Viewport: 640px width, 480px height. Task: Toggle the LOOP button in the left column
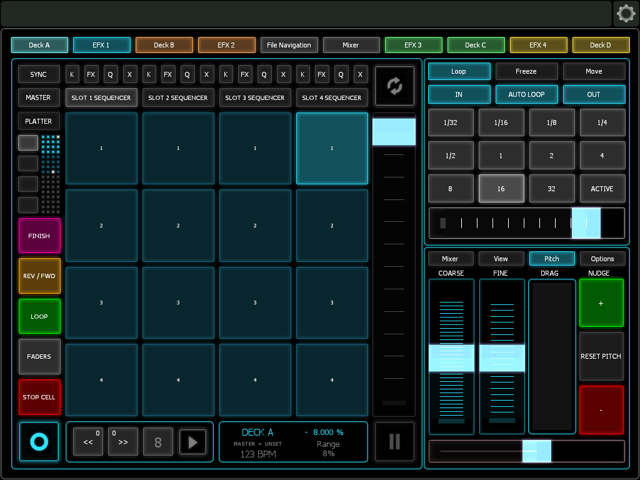click(39, 316)
